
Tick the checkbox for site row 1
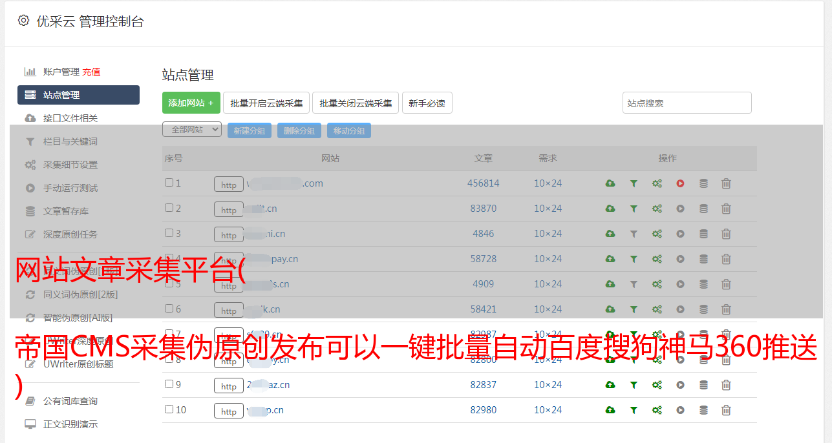coord(169,183)
